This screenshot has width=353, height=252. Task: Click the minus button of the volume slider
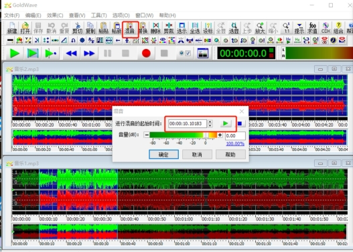[x=147, y=135]
